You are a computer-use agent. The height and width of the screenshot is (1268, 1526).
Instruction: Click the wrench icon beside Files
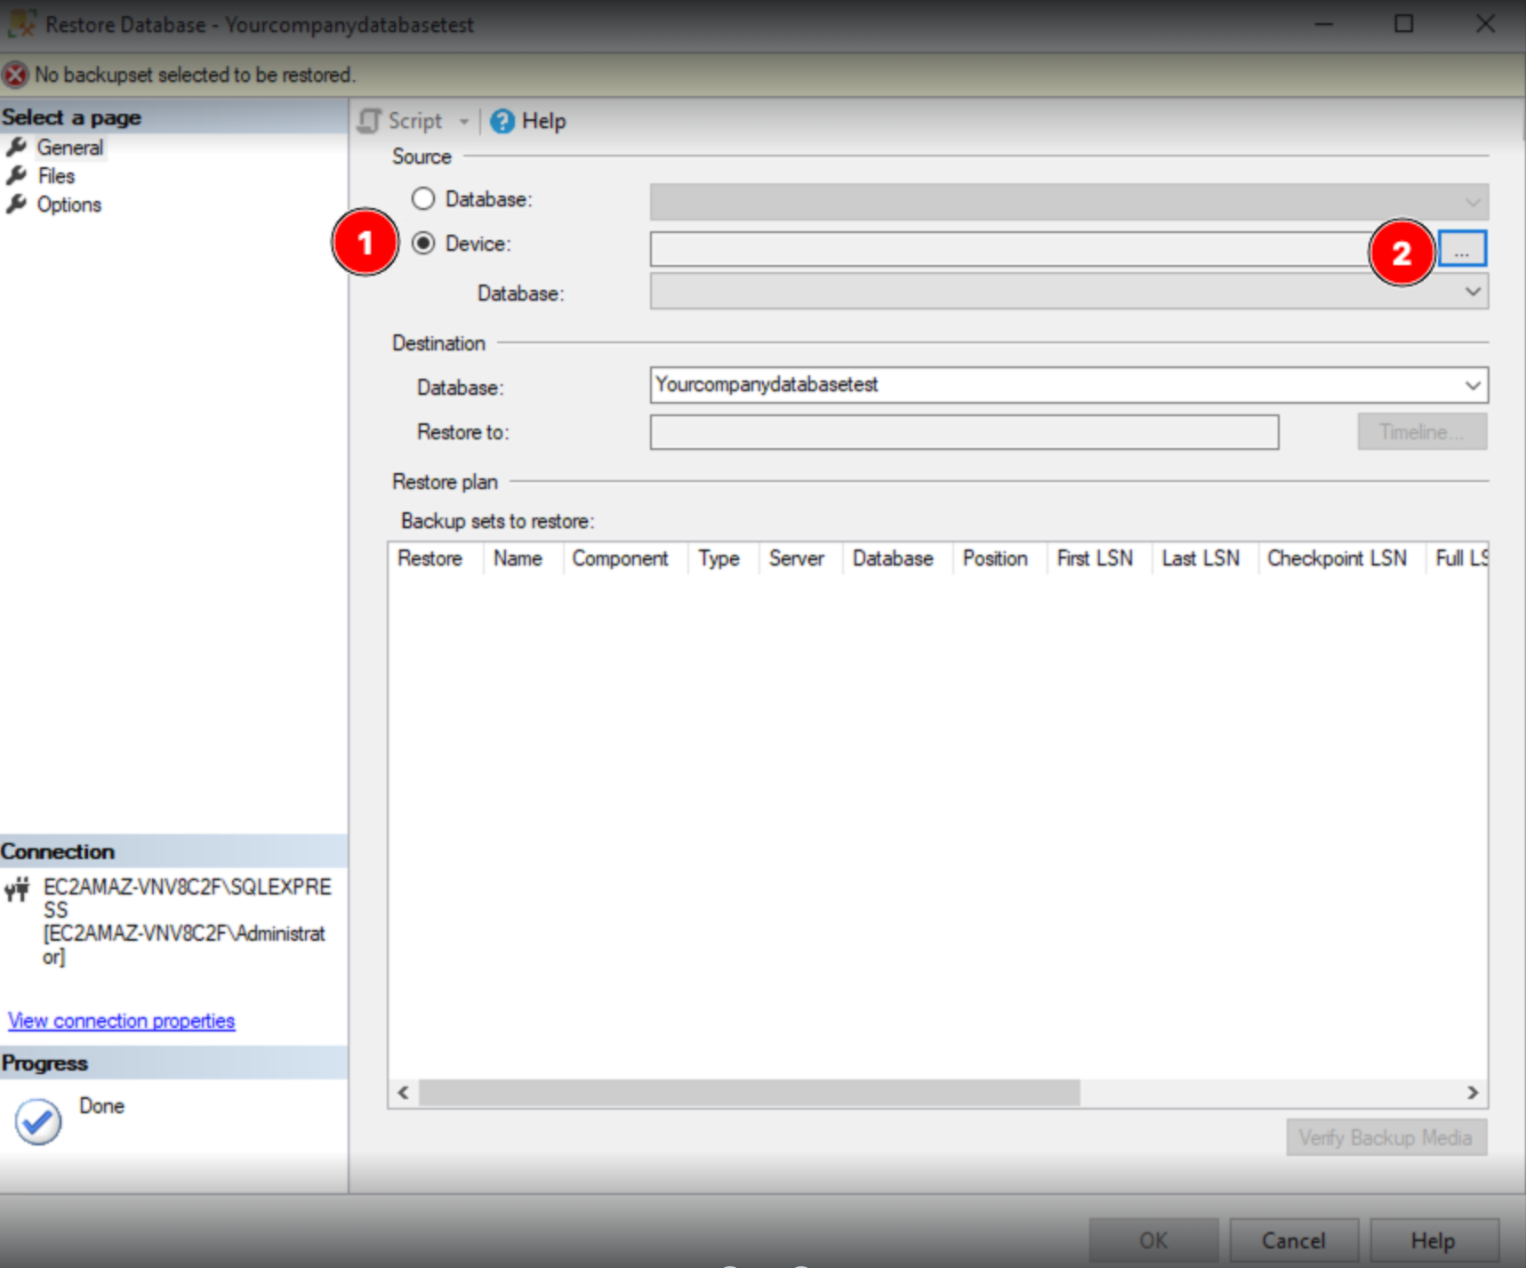click(x=17, y=175)
